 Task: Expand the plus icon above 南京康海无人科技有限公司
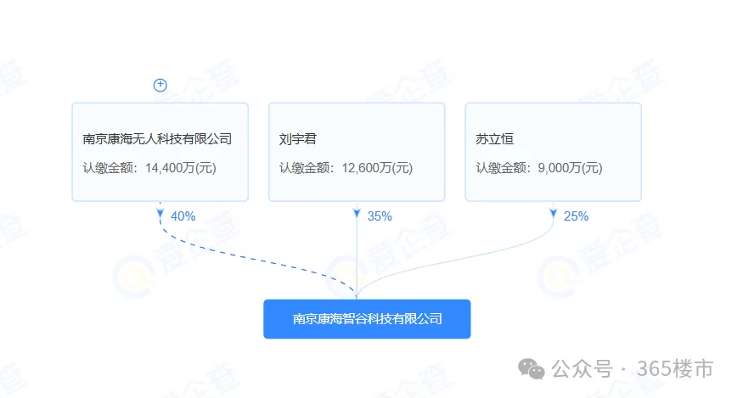(x=160, y=85)
